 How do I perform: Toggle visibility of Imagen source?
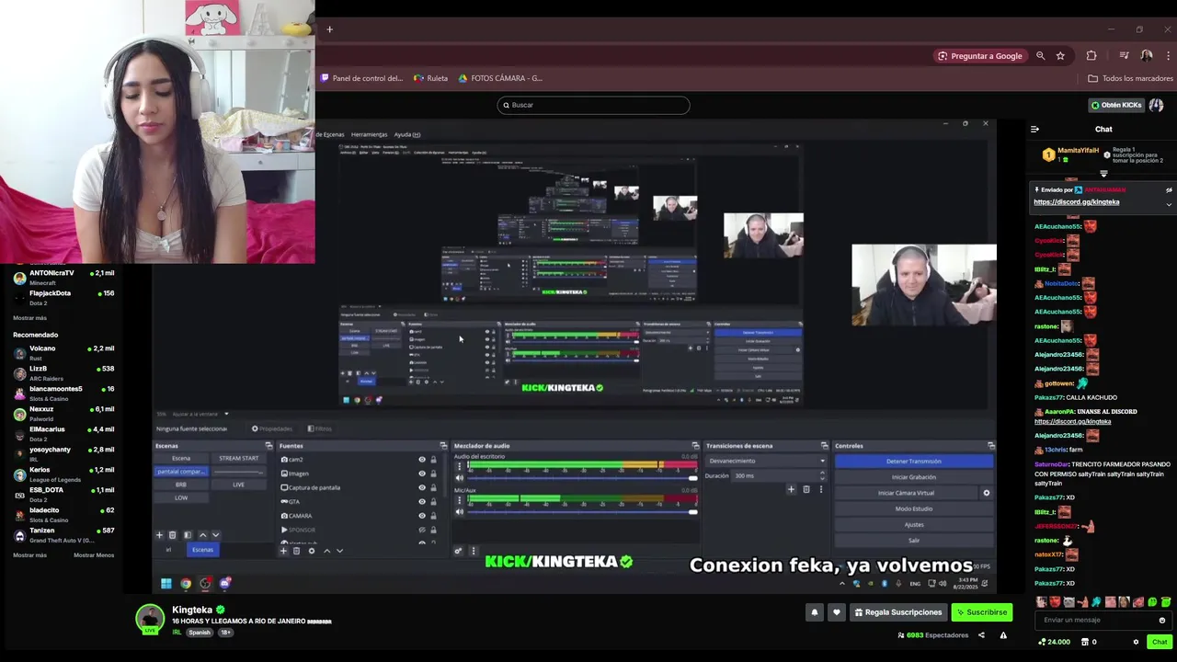point(422,474)
